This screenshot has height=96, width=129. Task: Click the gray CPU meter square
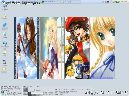(x=26, y=90)
